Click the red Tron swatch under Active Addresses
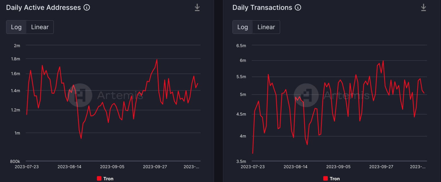 (x=99, y=179)
